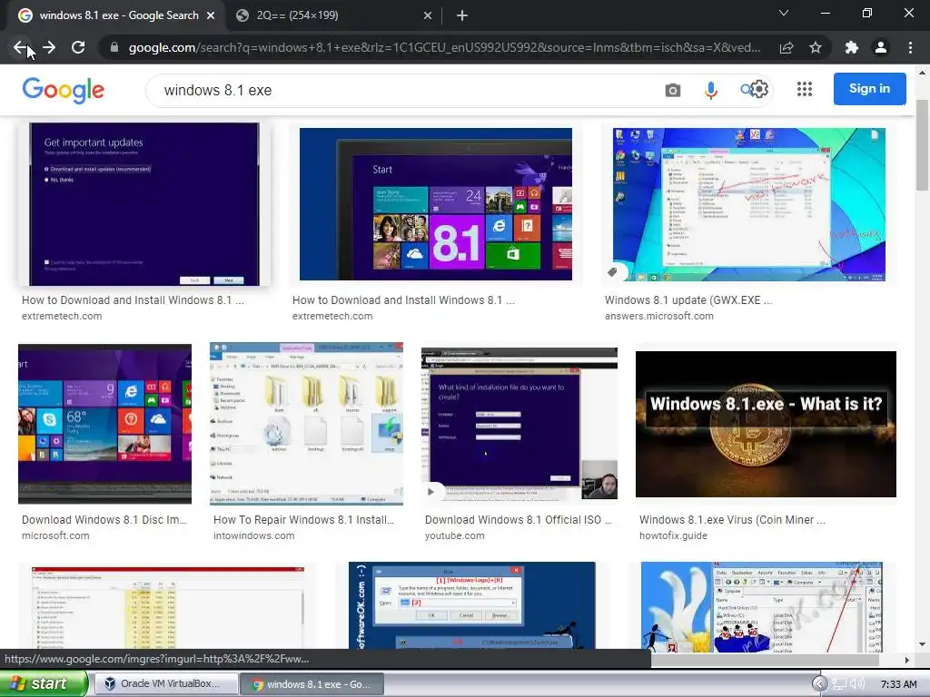Open a new browser tab

coord(462,15)
